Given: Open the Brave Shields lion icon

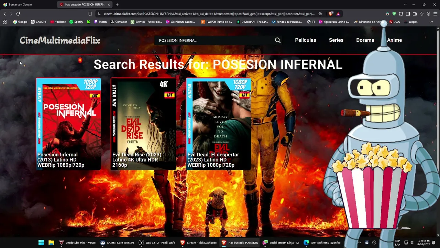Looking at the screenshot, I should pyautogui.click(x=331, y=14).
